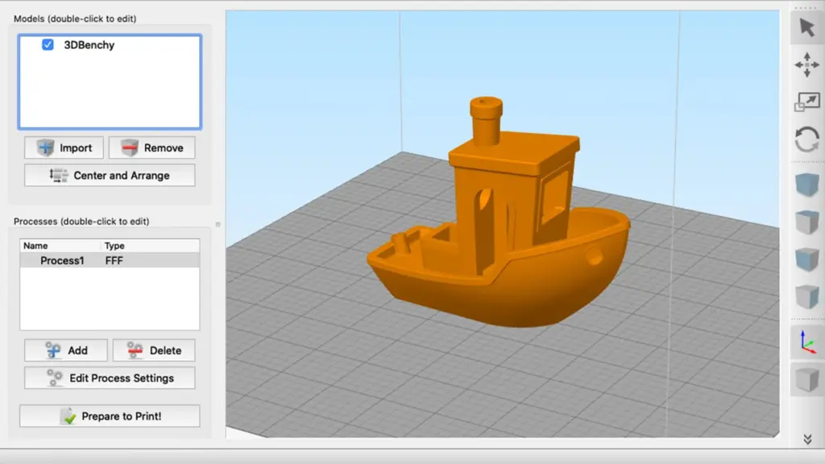Activate the scale model tool
The image size is (825, 464).
pos(806,101)
